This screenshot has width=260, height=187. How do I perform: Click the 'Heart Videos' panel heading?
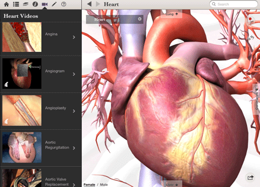pyautogui.click(x=21, y=16)
